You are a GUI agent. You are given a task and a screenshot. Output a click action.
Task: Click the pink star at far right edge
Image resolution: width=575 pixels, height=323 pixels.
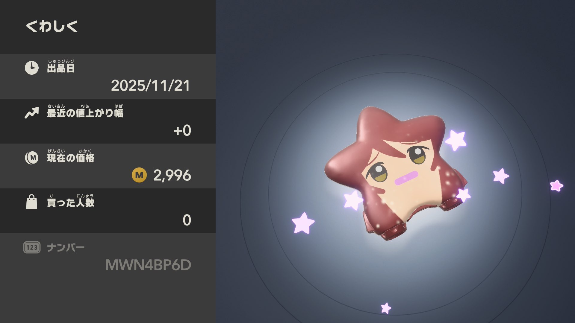(557, 186)
